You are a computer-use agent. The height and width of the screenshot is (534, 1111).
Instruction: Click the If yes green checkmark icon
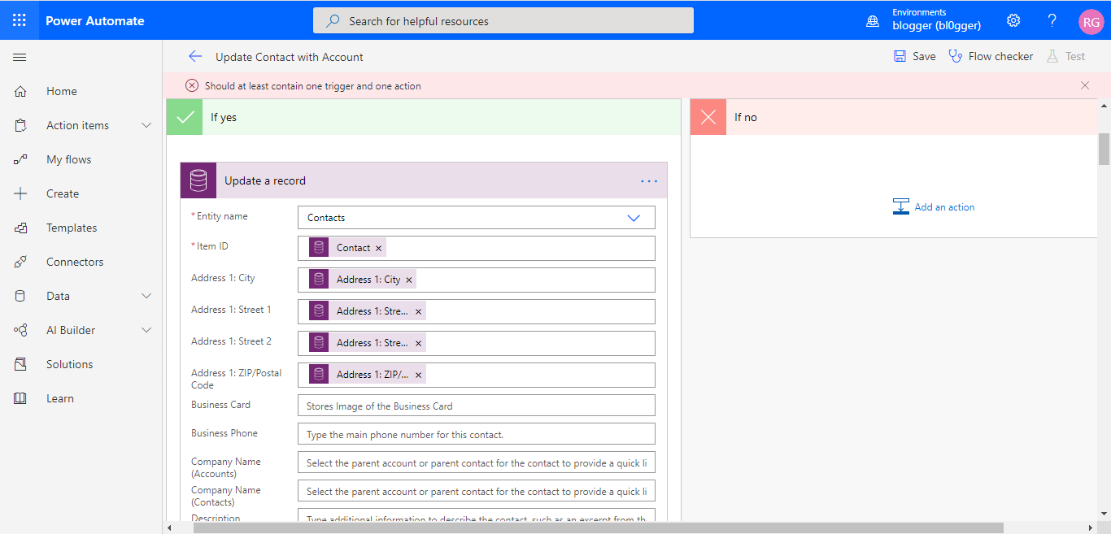pos(185,117)
